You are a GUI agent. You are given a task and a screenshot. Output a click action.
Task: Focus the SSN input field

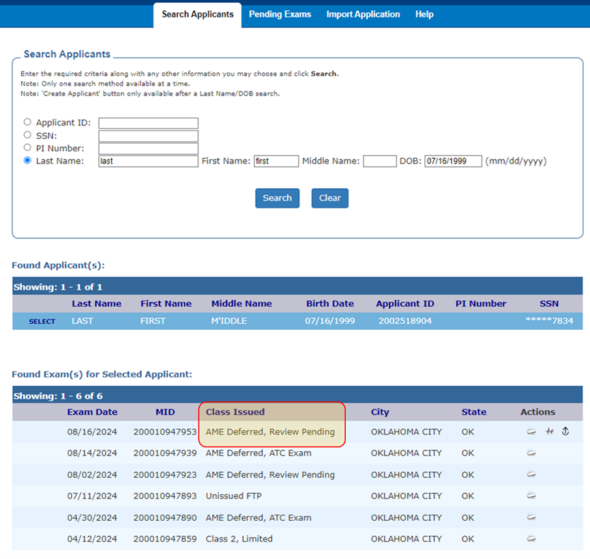pyautogui.click(x=148, y=136)
